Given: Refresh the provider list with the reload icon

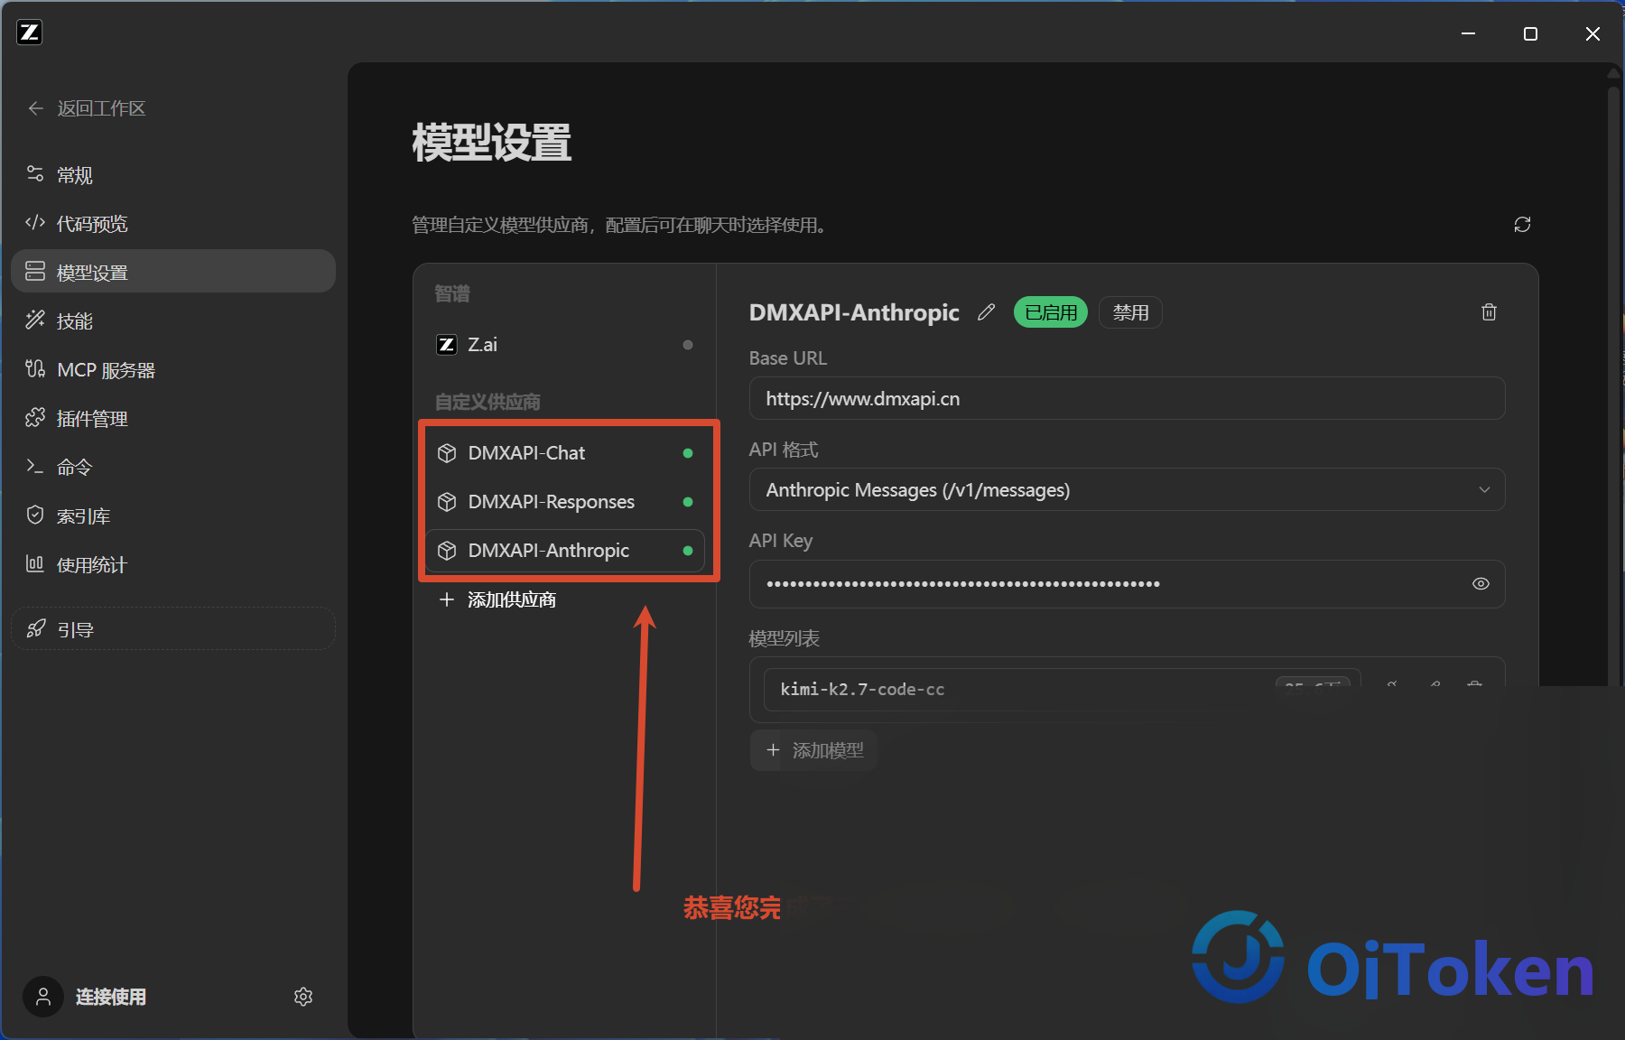Looking at the screenshot, I should (1522, 225).
